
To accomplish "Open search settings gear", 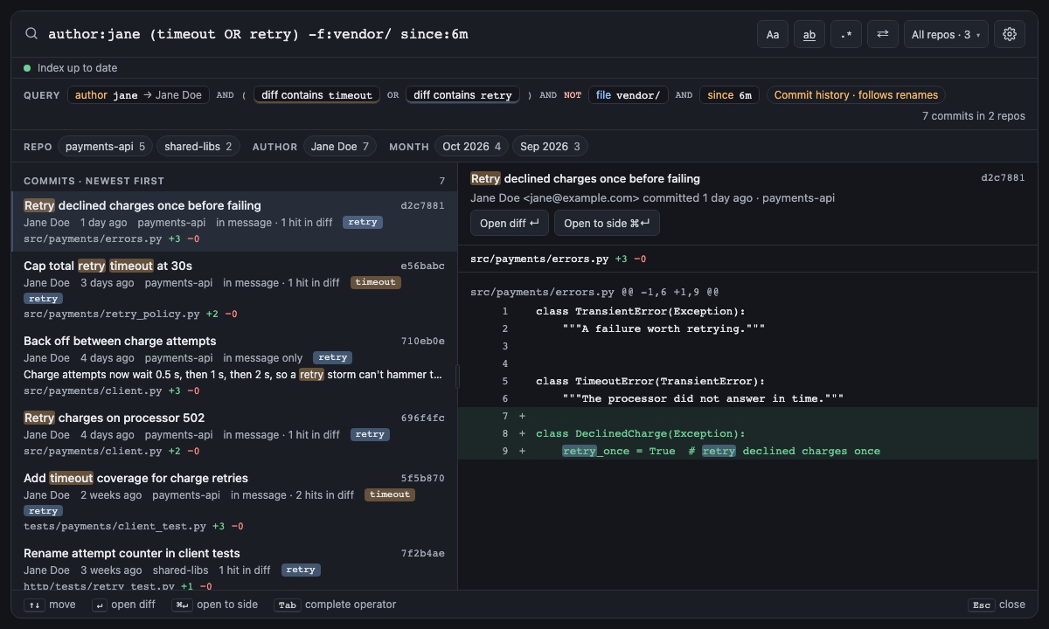I will click(1010, 34).
